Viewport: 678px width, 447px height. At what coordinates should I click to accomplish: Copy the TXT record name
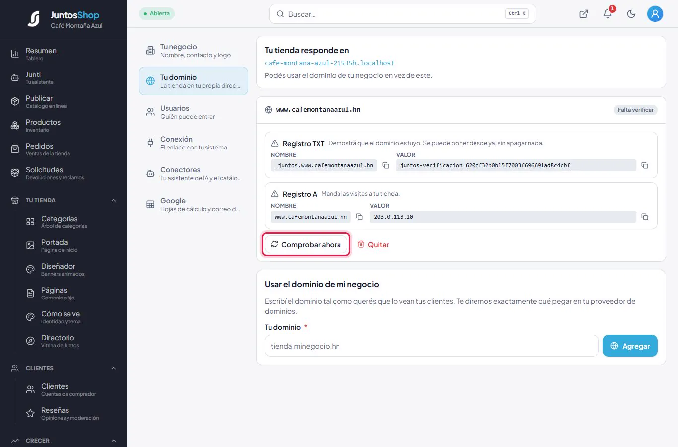[x=386, y=165]
